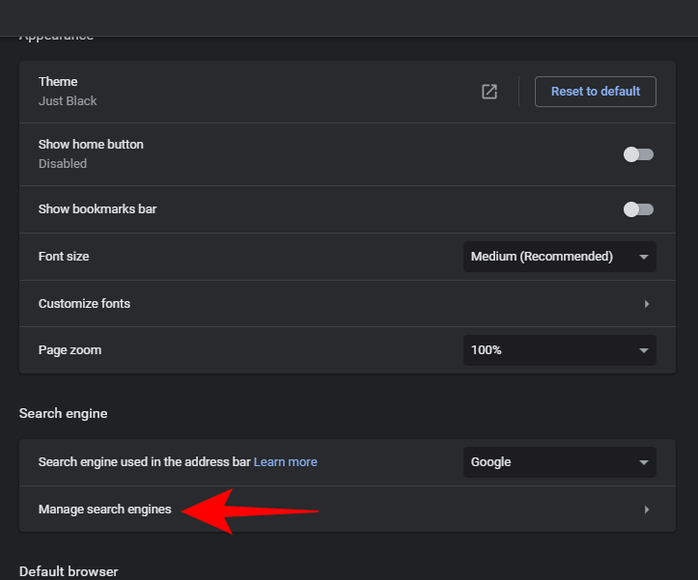Click the Disabled status under Show home button

[63, 164]
